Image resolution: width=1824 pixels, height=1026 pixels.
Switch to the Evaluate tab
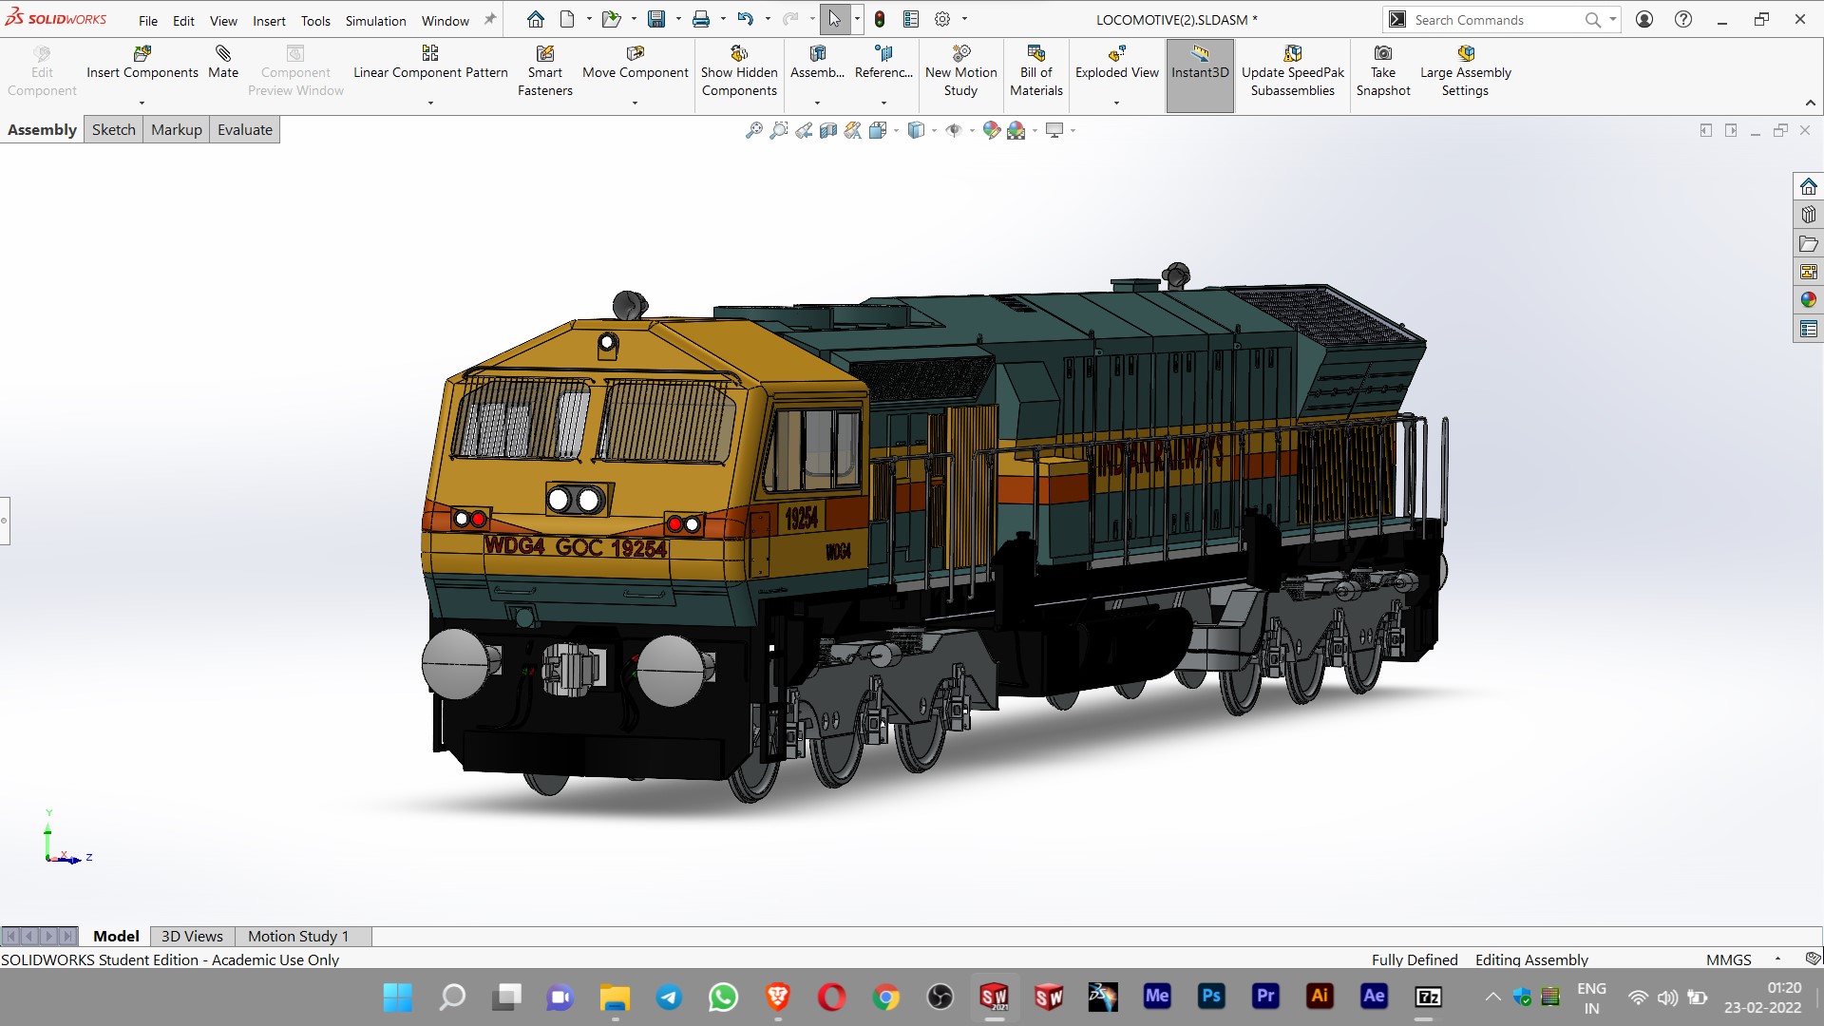[244, 130]
